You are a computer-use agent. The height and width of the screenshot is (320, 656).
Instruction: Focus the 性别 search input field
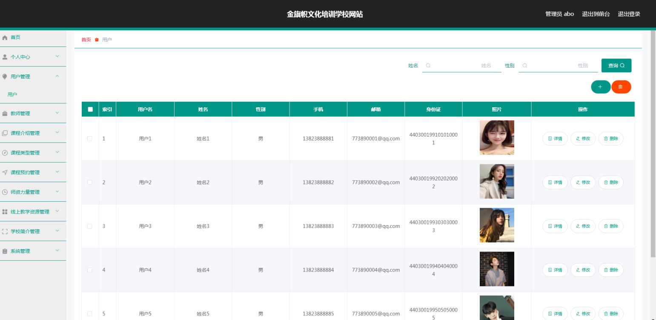point(559,66)
